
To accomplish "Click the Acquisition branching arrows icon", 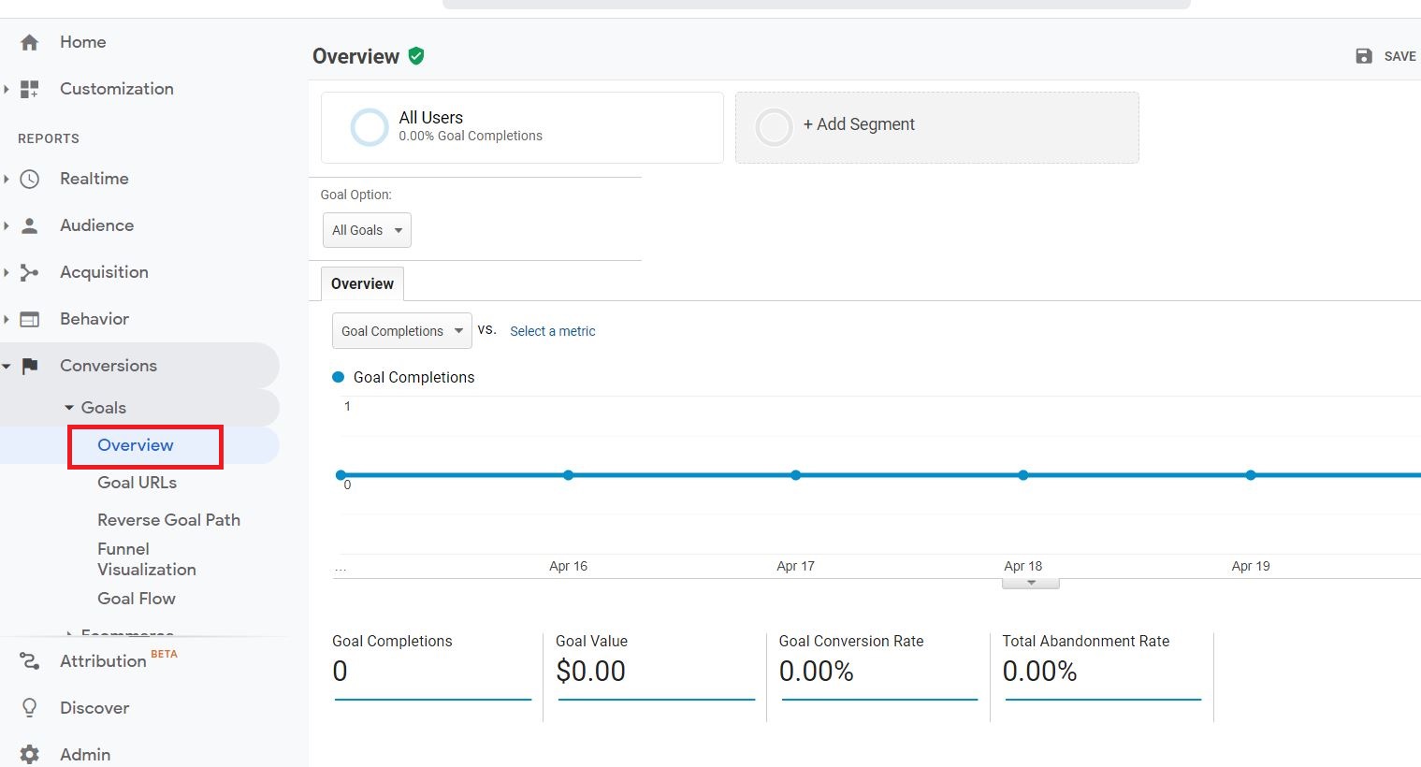I will tap(30, 272).
